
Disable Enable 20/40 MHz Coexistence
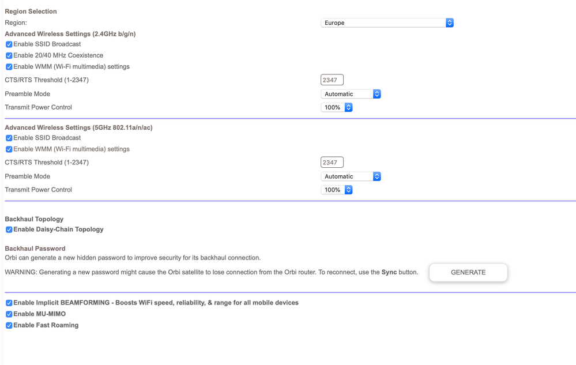tap(9, 55)
